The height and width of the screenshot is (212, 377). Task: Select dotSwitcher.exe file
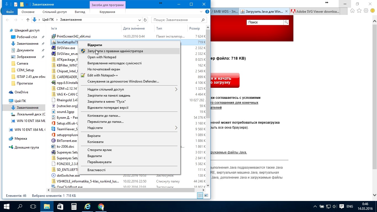coord(68,176)
